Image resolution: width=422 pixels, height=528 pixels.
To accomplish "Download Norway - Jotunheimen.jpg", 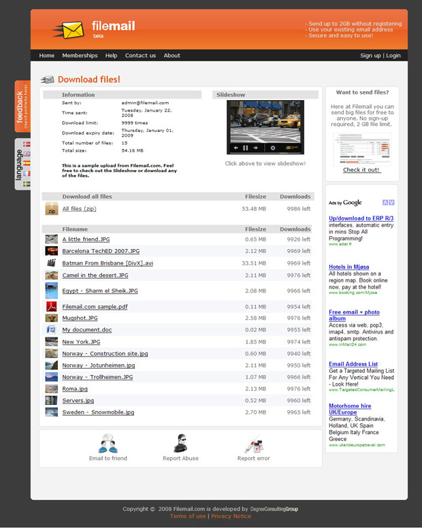I will pos(98,365).
